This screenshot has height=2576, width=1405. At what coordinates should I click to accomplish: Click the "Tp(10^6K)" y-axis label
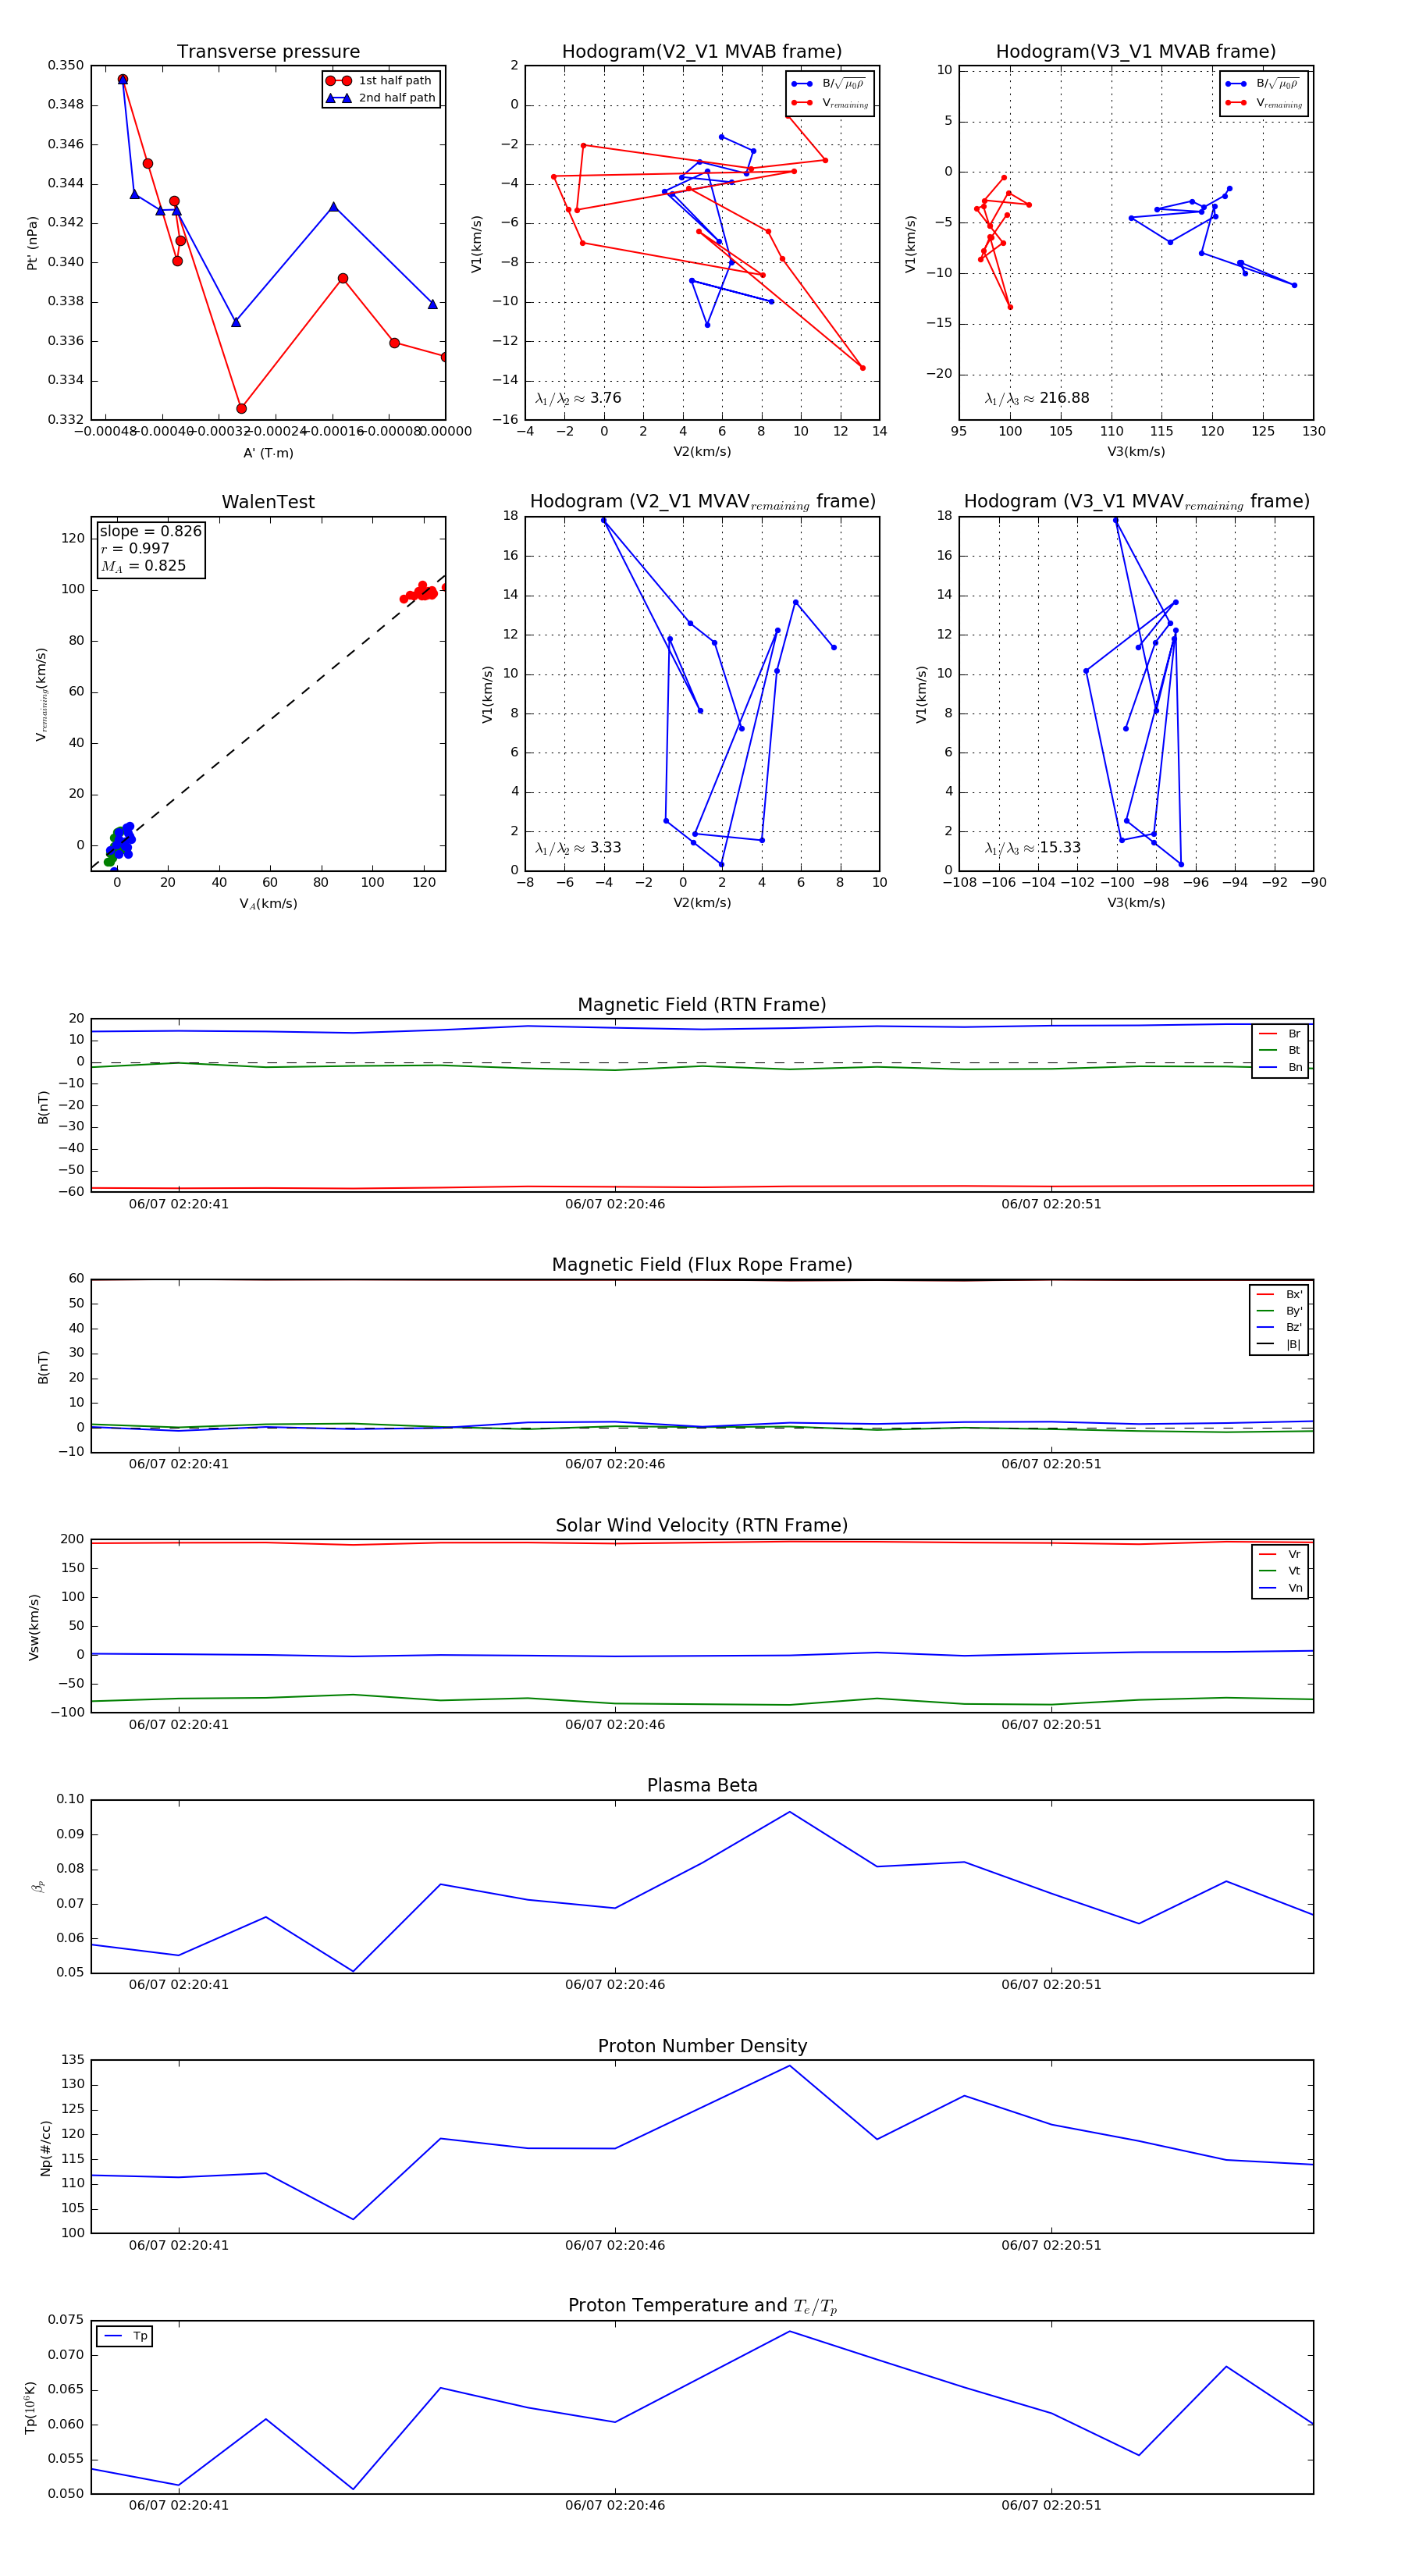point(31,2408)
